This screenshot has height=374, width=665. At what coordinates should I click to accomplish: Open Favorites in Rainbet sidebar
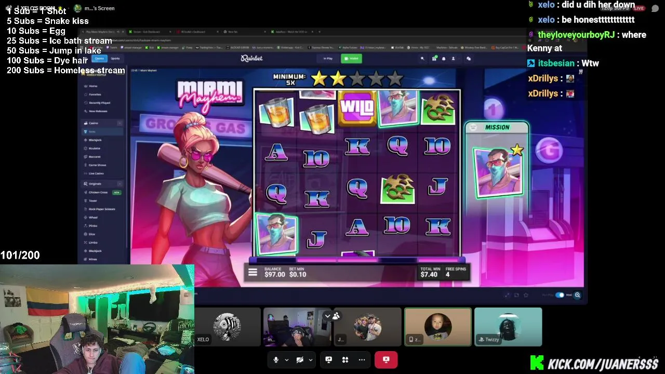[x=95, y=94]
